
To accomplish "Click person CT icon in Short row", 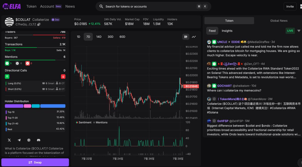I will [57, 89].
